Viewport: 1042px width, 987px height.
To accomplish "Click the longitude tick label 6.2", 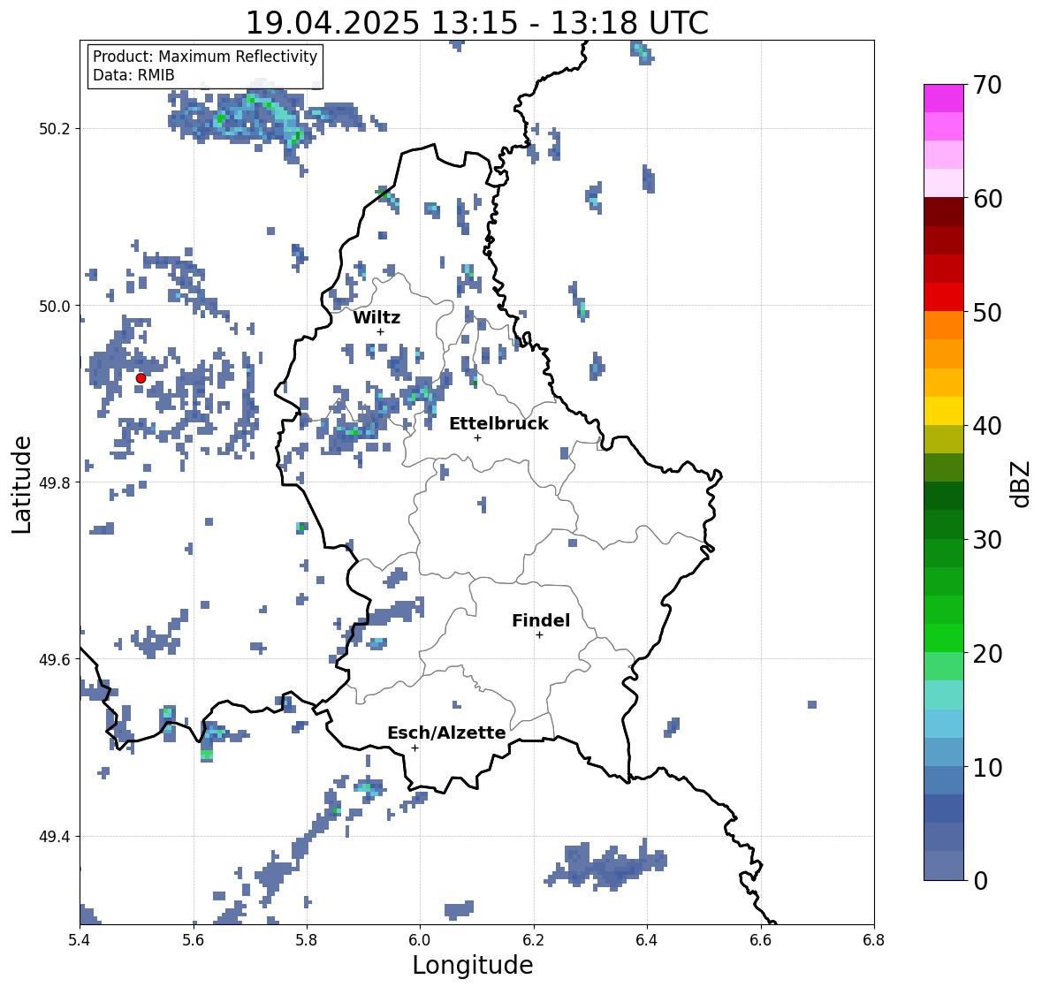I will (534, 940).
